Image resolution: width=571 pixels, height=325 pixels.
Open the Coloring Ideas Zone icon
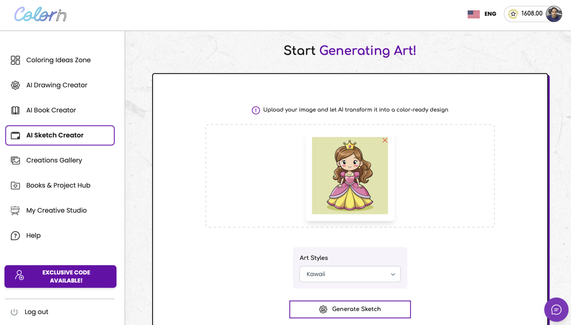click(15, 60)
